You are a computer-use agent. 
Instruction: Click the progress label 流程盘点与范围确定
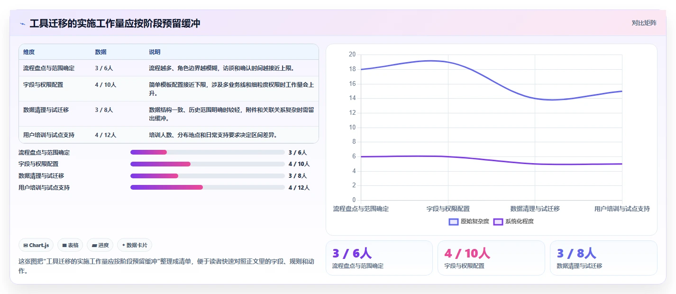[44, 153]
